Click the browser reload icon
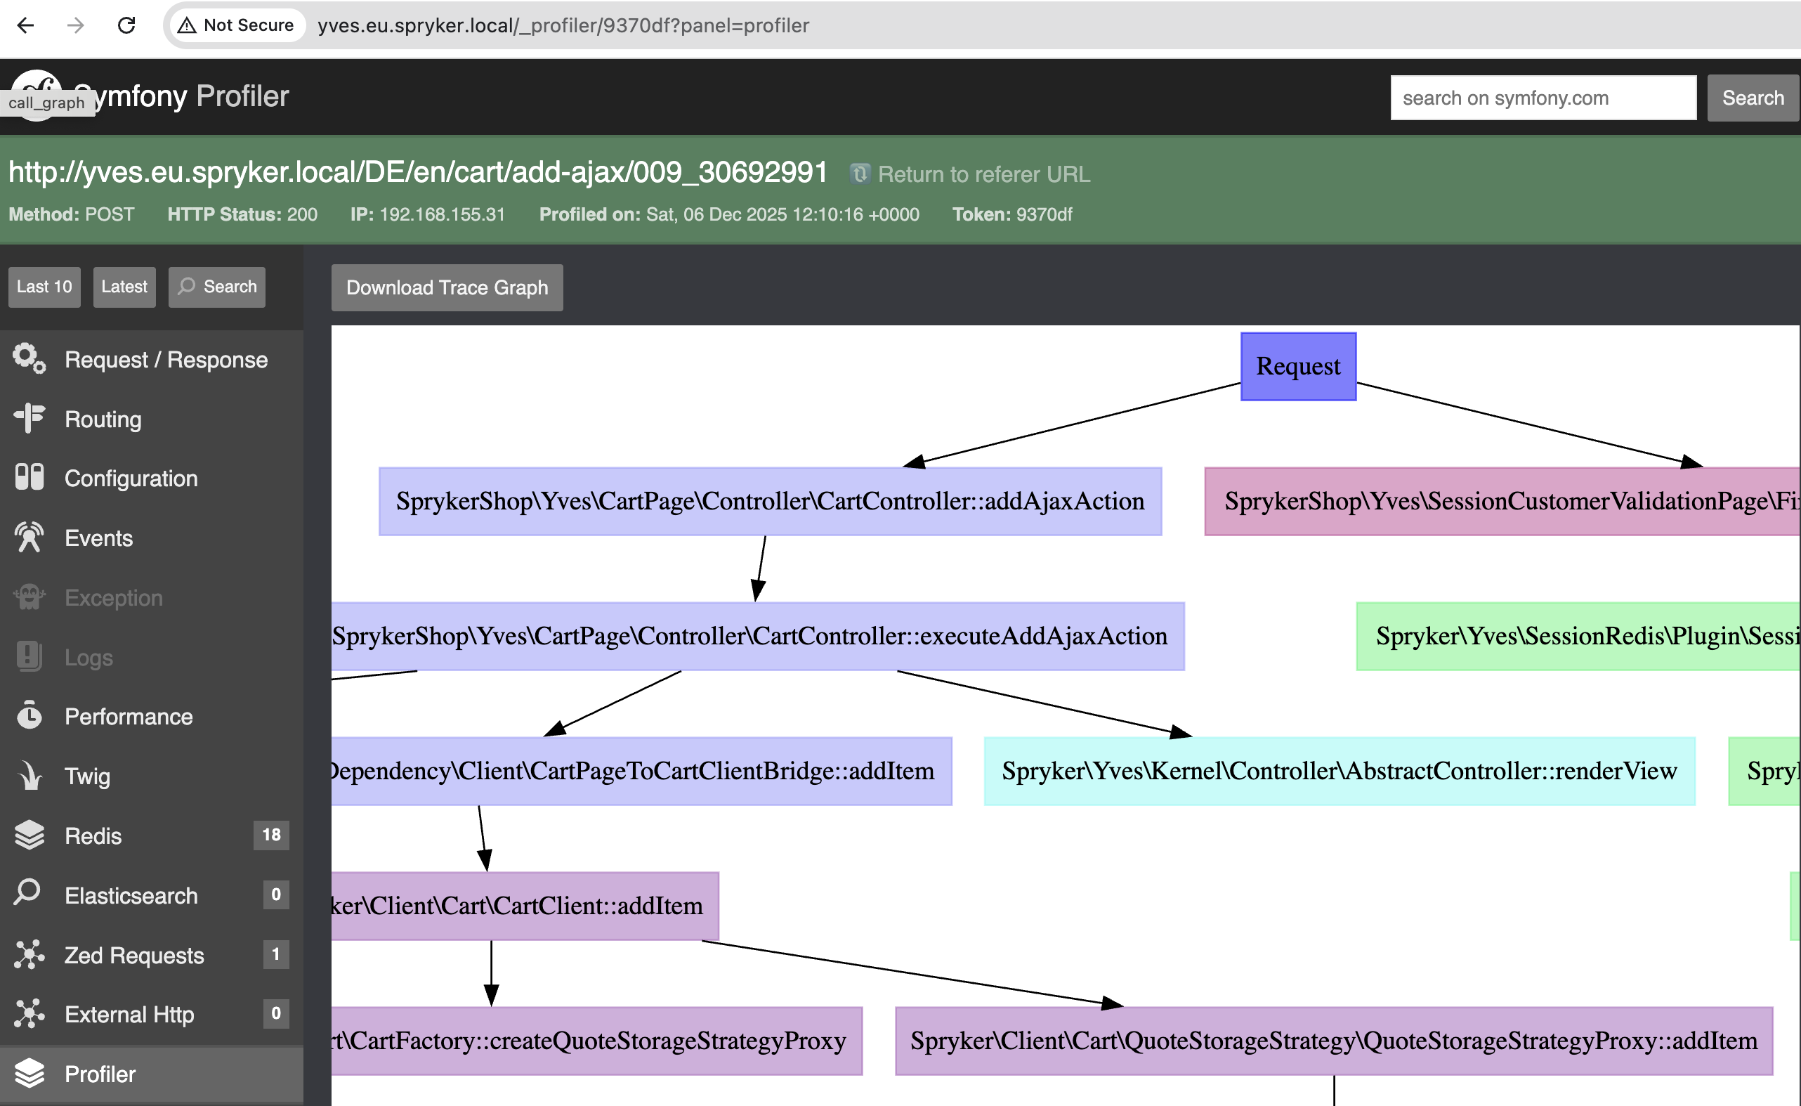 pos(126,25)
